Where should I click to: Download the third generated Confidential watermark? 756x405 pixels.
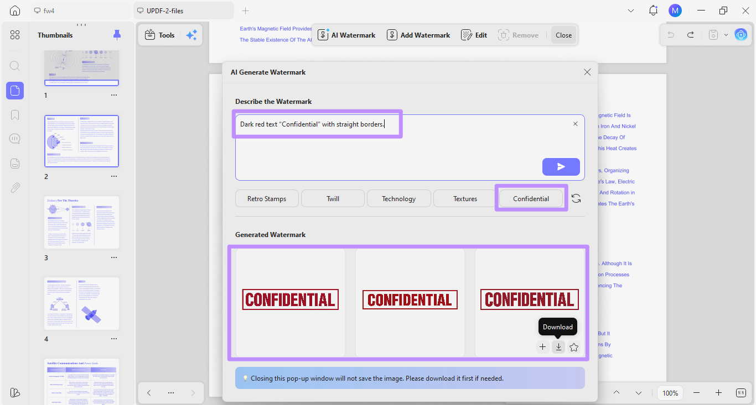[558, 347]
